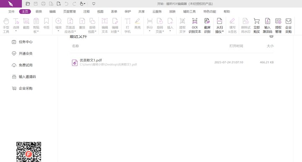Switch to the 共享 share tab
302x162 pixels.
pyautogui.click(x=141, y=12)
